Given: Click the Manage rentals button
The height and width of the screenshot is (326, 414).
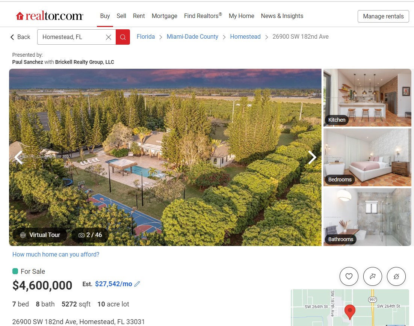Looking at the screenshot, I should 383,17.
